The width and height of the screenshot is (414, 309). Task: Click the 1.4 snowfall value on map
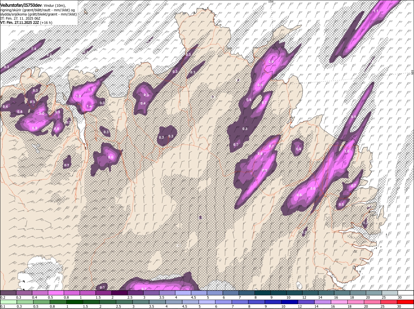(89, 106)
